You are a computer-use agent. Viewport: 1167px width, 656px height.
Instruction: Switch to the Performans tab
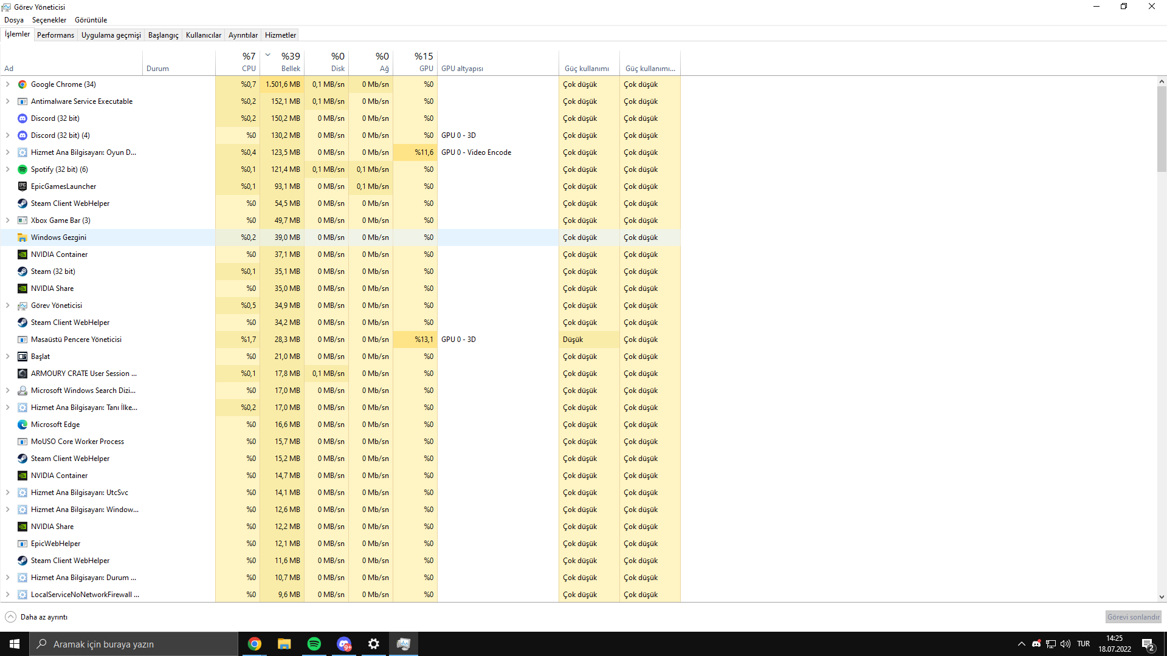[x=55, y=35]
